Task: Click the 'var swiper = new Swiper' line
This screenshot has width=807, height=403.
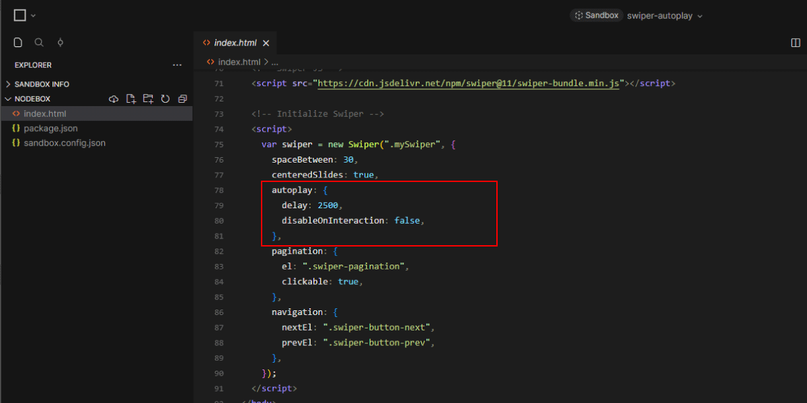Action: pos(359,144)
